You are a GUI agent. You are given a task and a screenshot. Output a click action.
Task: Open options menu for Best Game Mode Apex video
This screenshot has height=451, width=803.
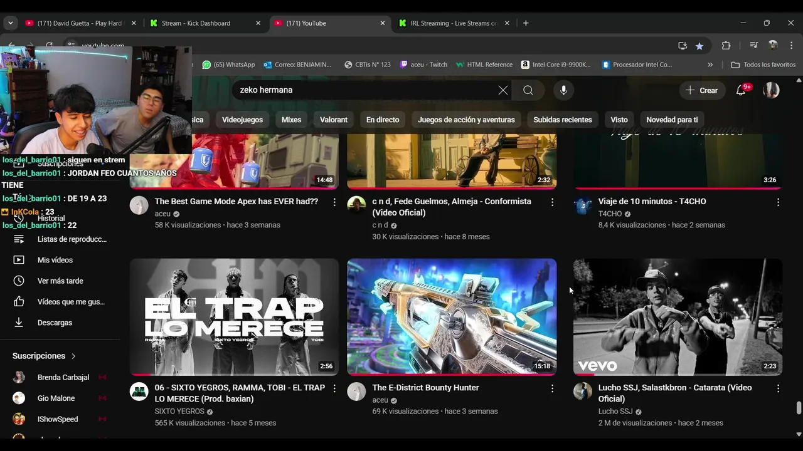pos(334,202)
